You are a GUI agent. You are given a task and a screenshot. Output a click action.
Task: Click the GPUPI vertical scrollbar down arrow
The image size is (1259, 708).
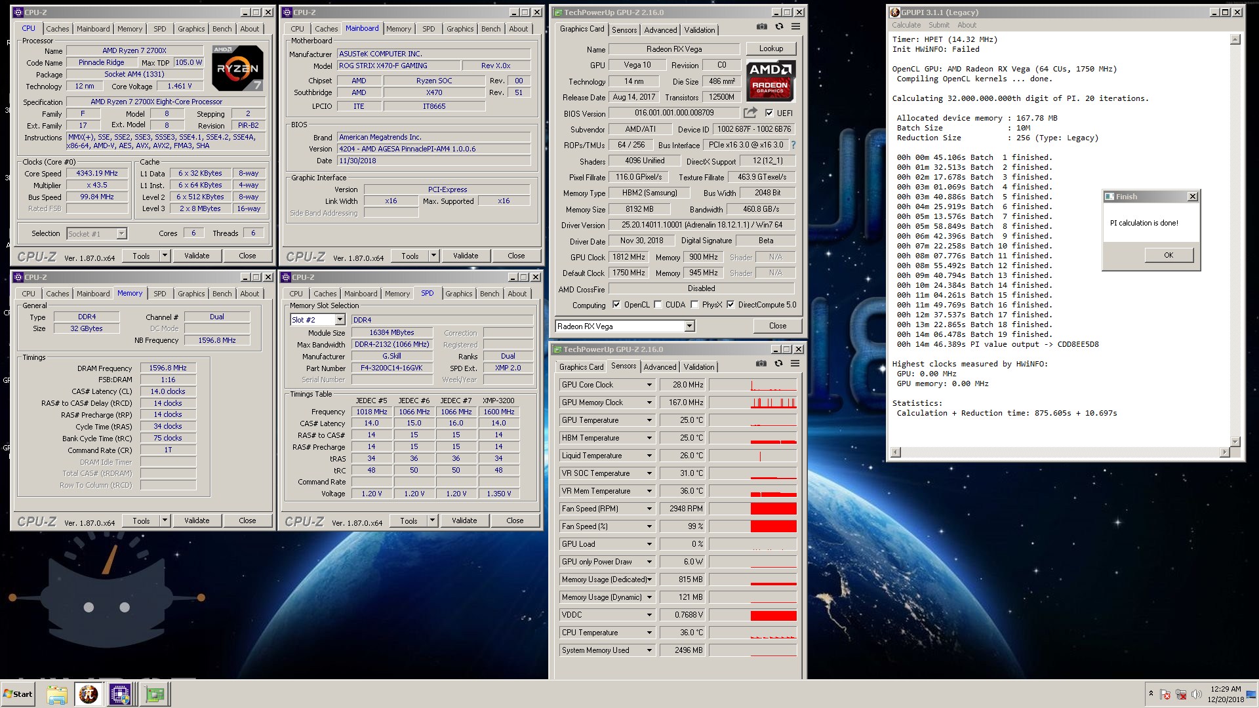click(1235, 442)
